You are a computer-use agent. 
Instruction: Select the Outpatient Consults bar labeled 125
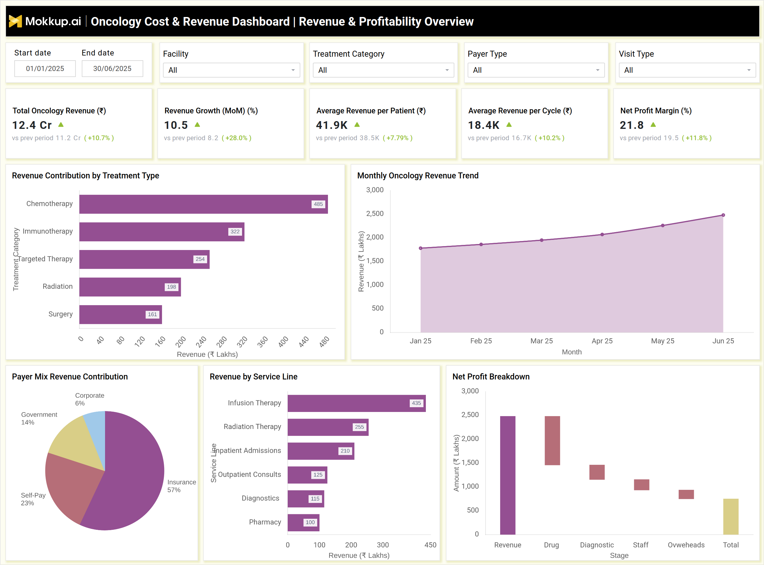coord(308,475)
